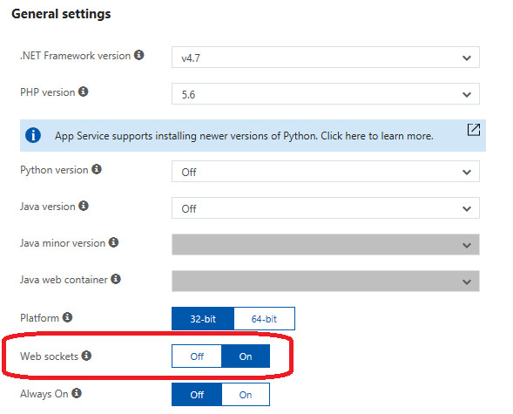Click Java minor version info icon
The height and width of the screenshot is (414, 513).
[x=113, y=242]
